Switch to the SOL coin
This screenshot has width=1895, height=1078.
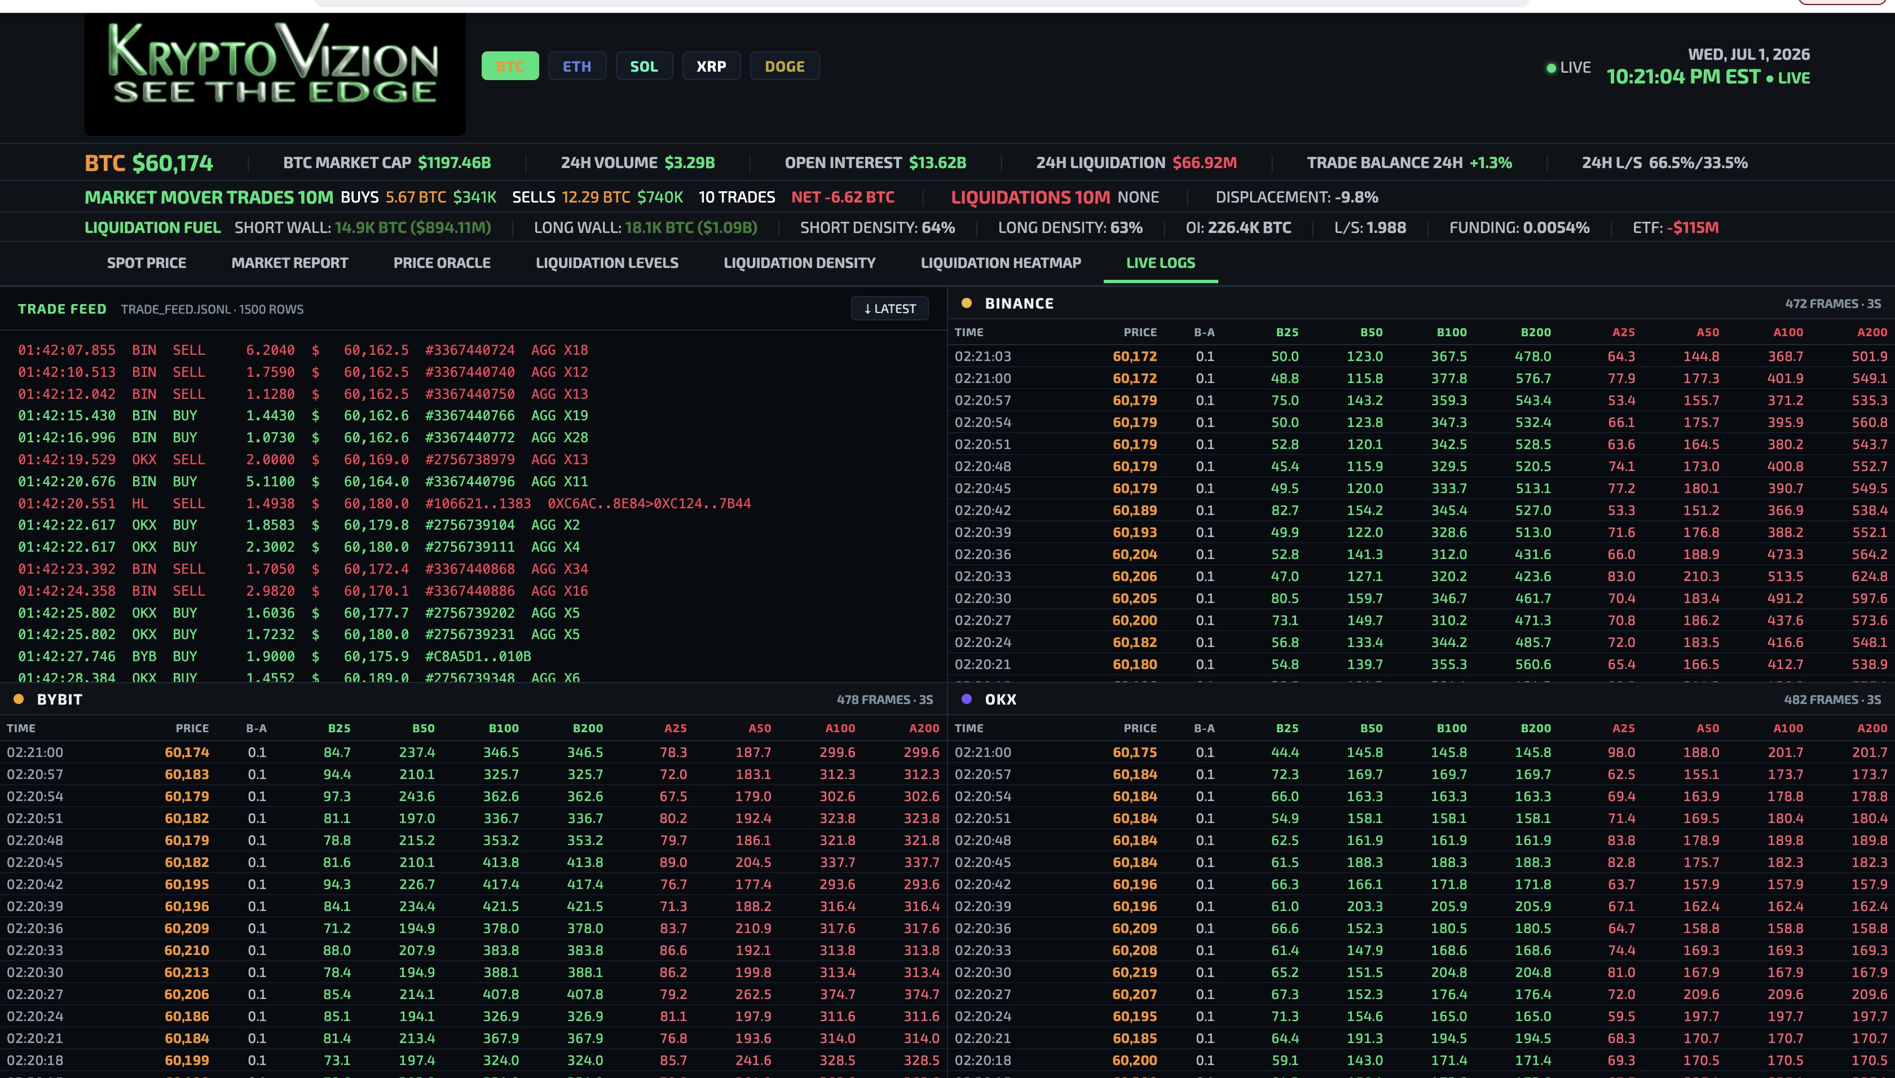pyautogui.click(x=644, y=66)
